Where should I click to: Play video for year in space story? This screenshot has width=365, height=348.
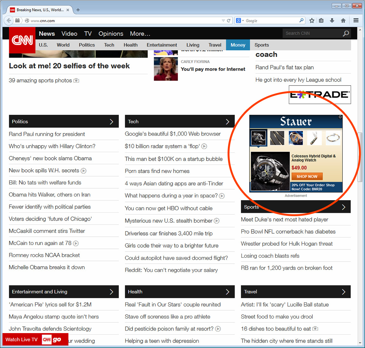point(222,196)
